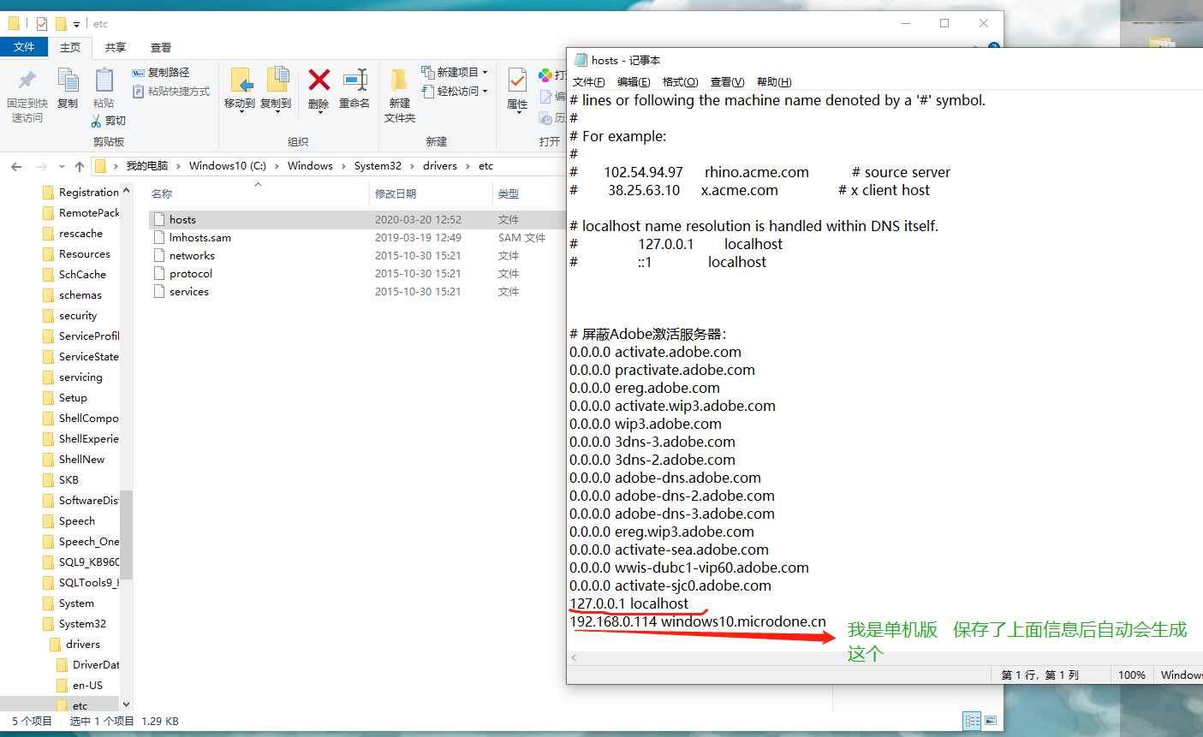
Task: Click the tree scroll up arrow
Action: tap(127, 190)
